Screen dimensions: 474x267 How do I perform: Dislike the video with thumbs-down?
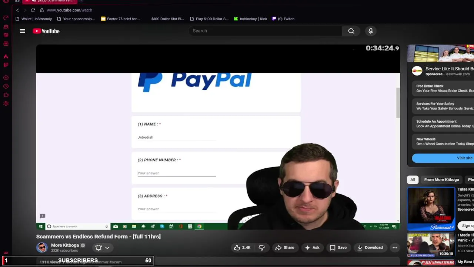(x=261, y=248)
